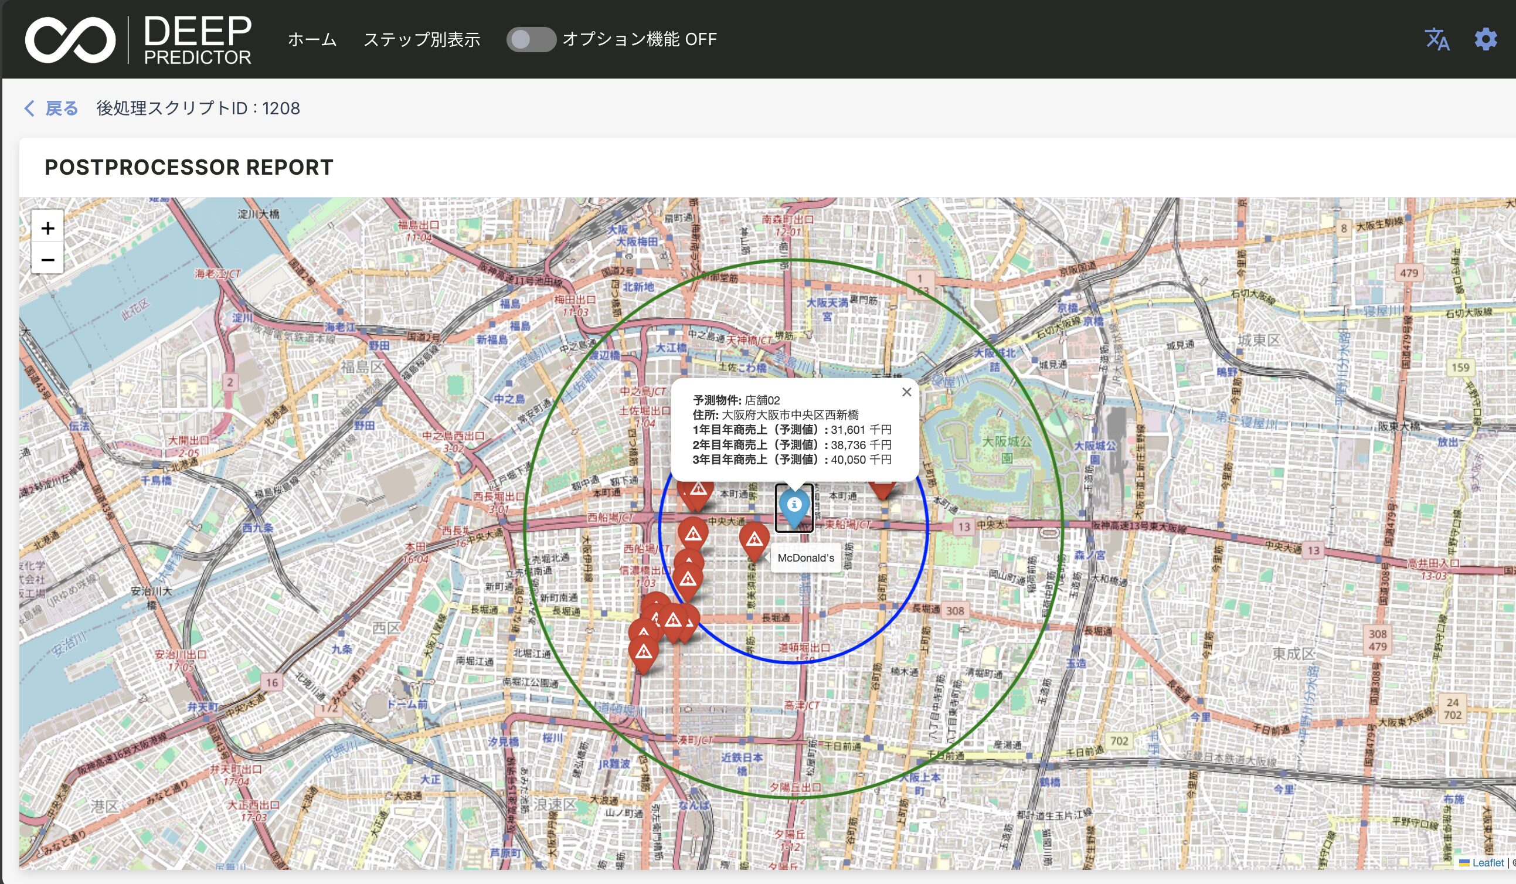Viewport: 1516px width, 884px height.
Task: Open the language translation icon
Action: (x=1437, y=40)
